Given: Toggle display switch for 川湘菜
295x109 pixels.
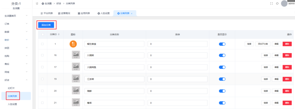Looking at the screenshot, I should pos(222,55).
